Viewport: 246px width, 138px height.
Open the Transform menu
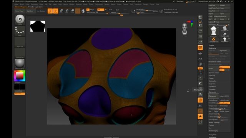(x=138, y=4)
